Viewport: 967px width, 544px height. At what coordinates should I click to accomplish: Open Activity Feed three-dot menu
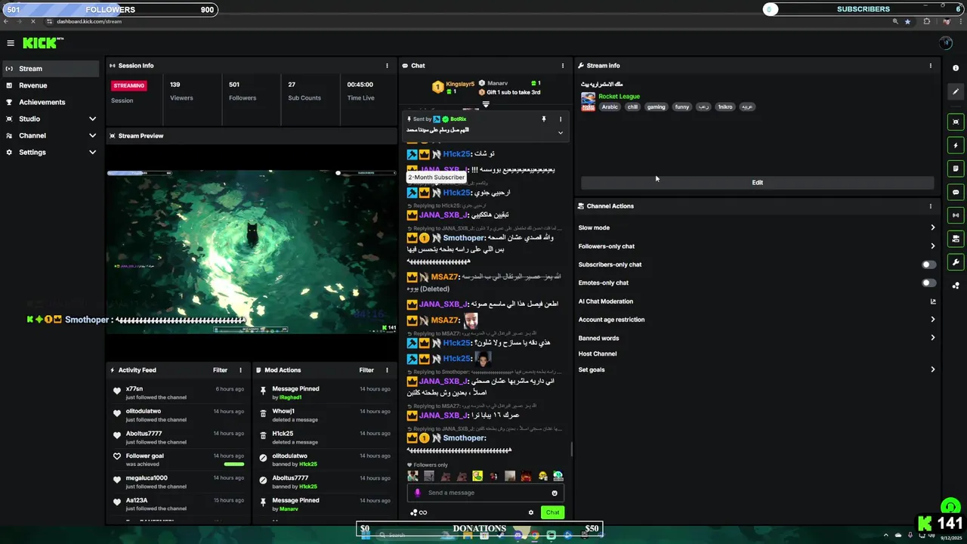(x=240, y=370)
